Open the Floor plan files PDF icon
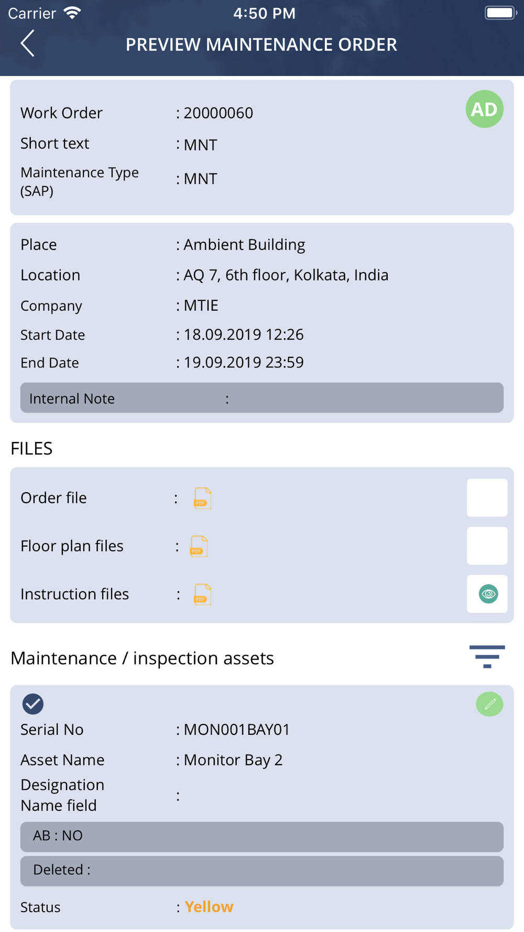 pos(199,546)
